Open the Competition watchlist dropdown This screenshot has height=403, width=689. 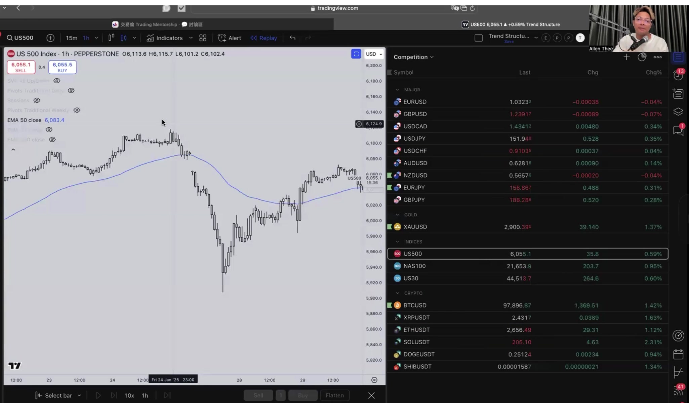413,57
